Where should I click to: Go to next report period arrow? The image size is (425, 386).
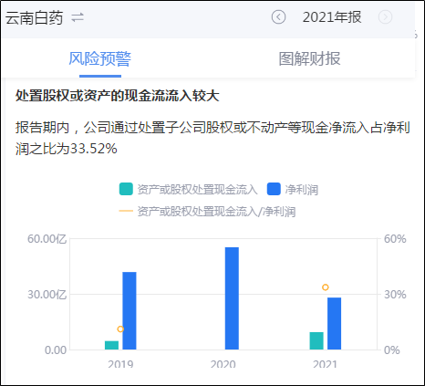[x=385, y=17]
